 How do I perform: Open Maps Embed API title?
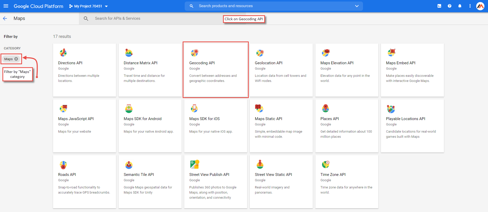[x=401, y=63]
